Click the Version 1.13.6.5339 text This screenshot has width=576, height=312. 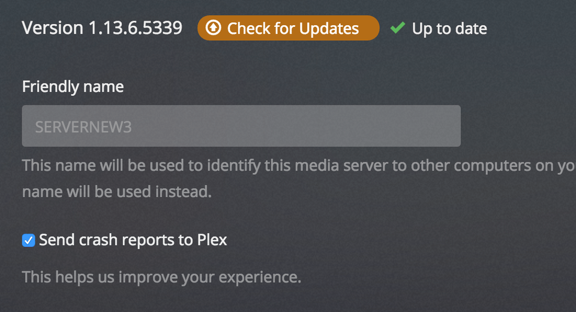pos(102,28)
